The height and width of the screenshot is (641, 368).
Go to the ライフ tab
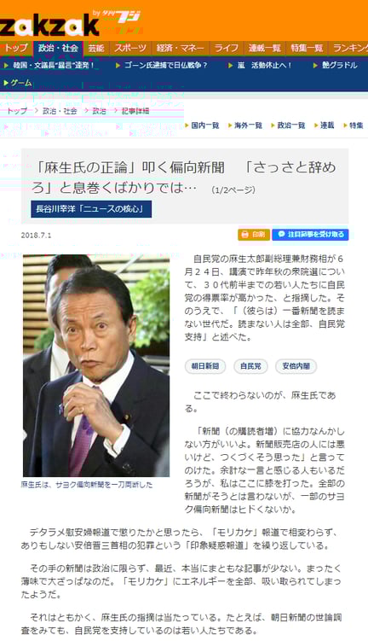pos(227,48)
